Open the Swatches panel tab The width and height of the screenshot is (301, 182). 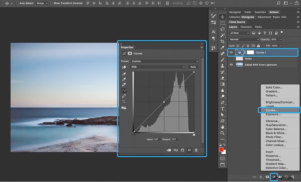pos(260,12)
